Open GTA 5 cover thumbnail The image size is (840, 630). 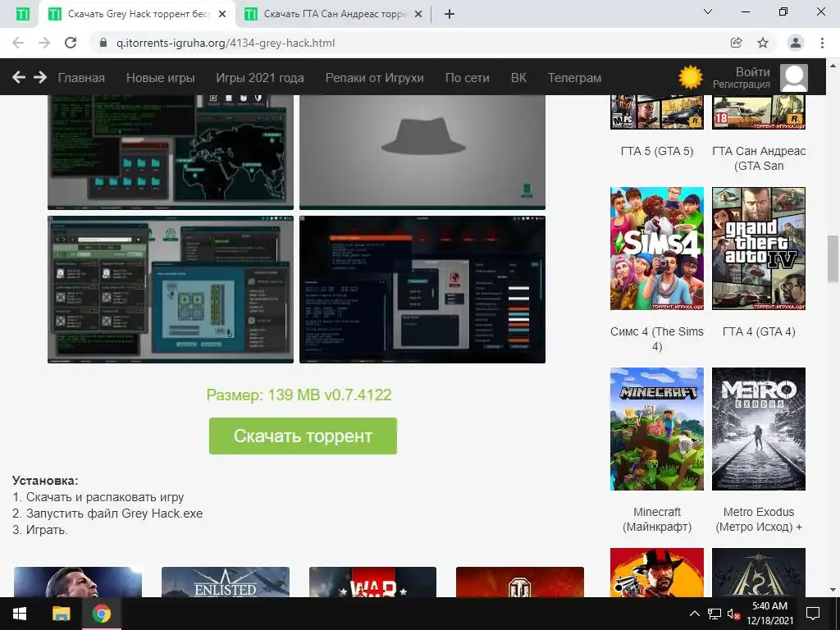click(657, 112)
